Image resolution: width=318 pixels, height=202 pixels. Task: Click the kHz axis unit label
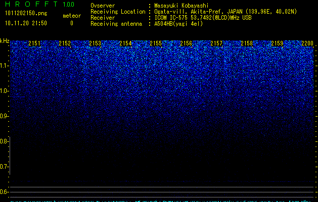click(x=5, y=41)
